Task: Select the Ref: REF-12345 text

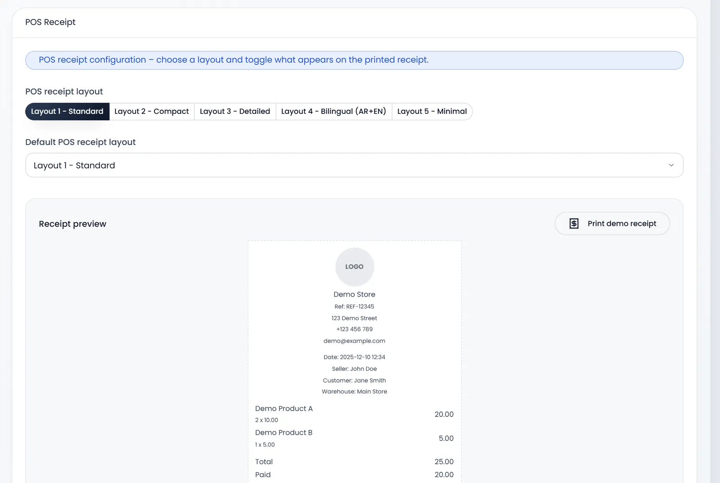Action: tap(355, 307)
